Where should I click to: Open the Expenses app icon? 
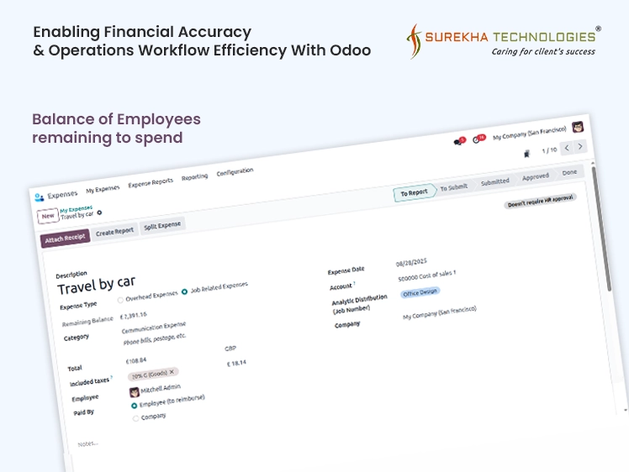tap(39, 197)
